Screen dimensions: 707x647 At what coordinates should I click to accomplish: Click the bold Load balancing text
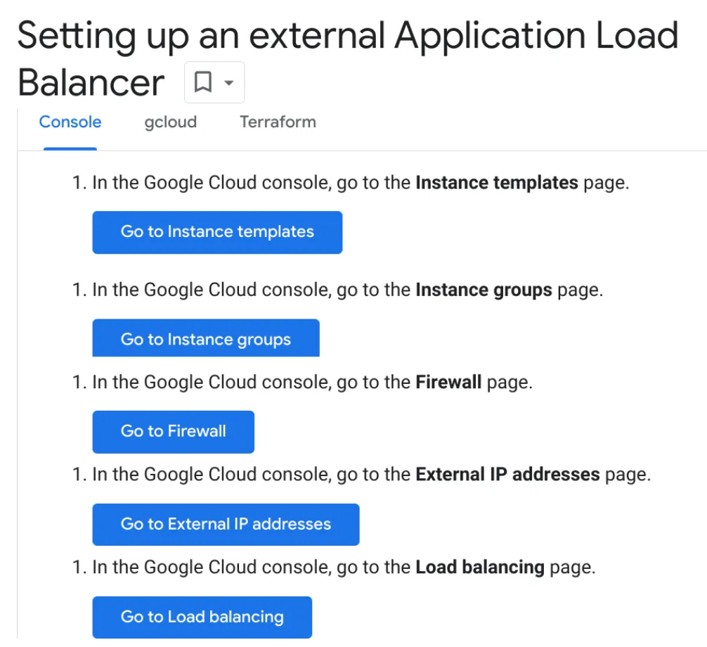pyautogui.click(x=480, y=567)
